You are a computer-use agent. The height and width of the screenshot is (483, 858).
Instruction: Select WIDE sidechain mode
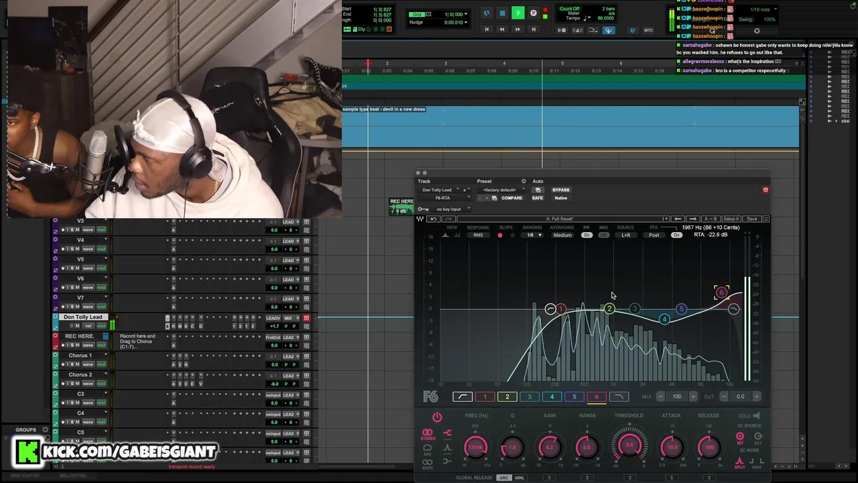(757, 463)
